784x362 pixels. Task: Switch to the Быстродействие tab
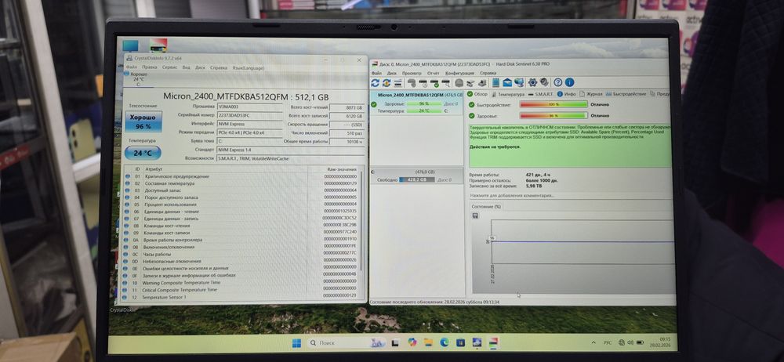[x=626, y=94]
